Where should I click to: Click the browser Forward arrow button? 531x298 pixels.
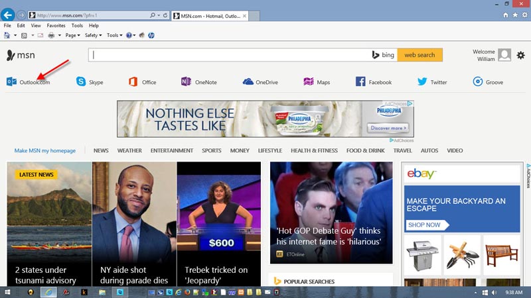(21, 15)
